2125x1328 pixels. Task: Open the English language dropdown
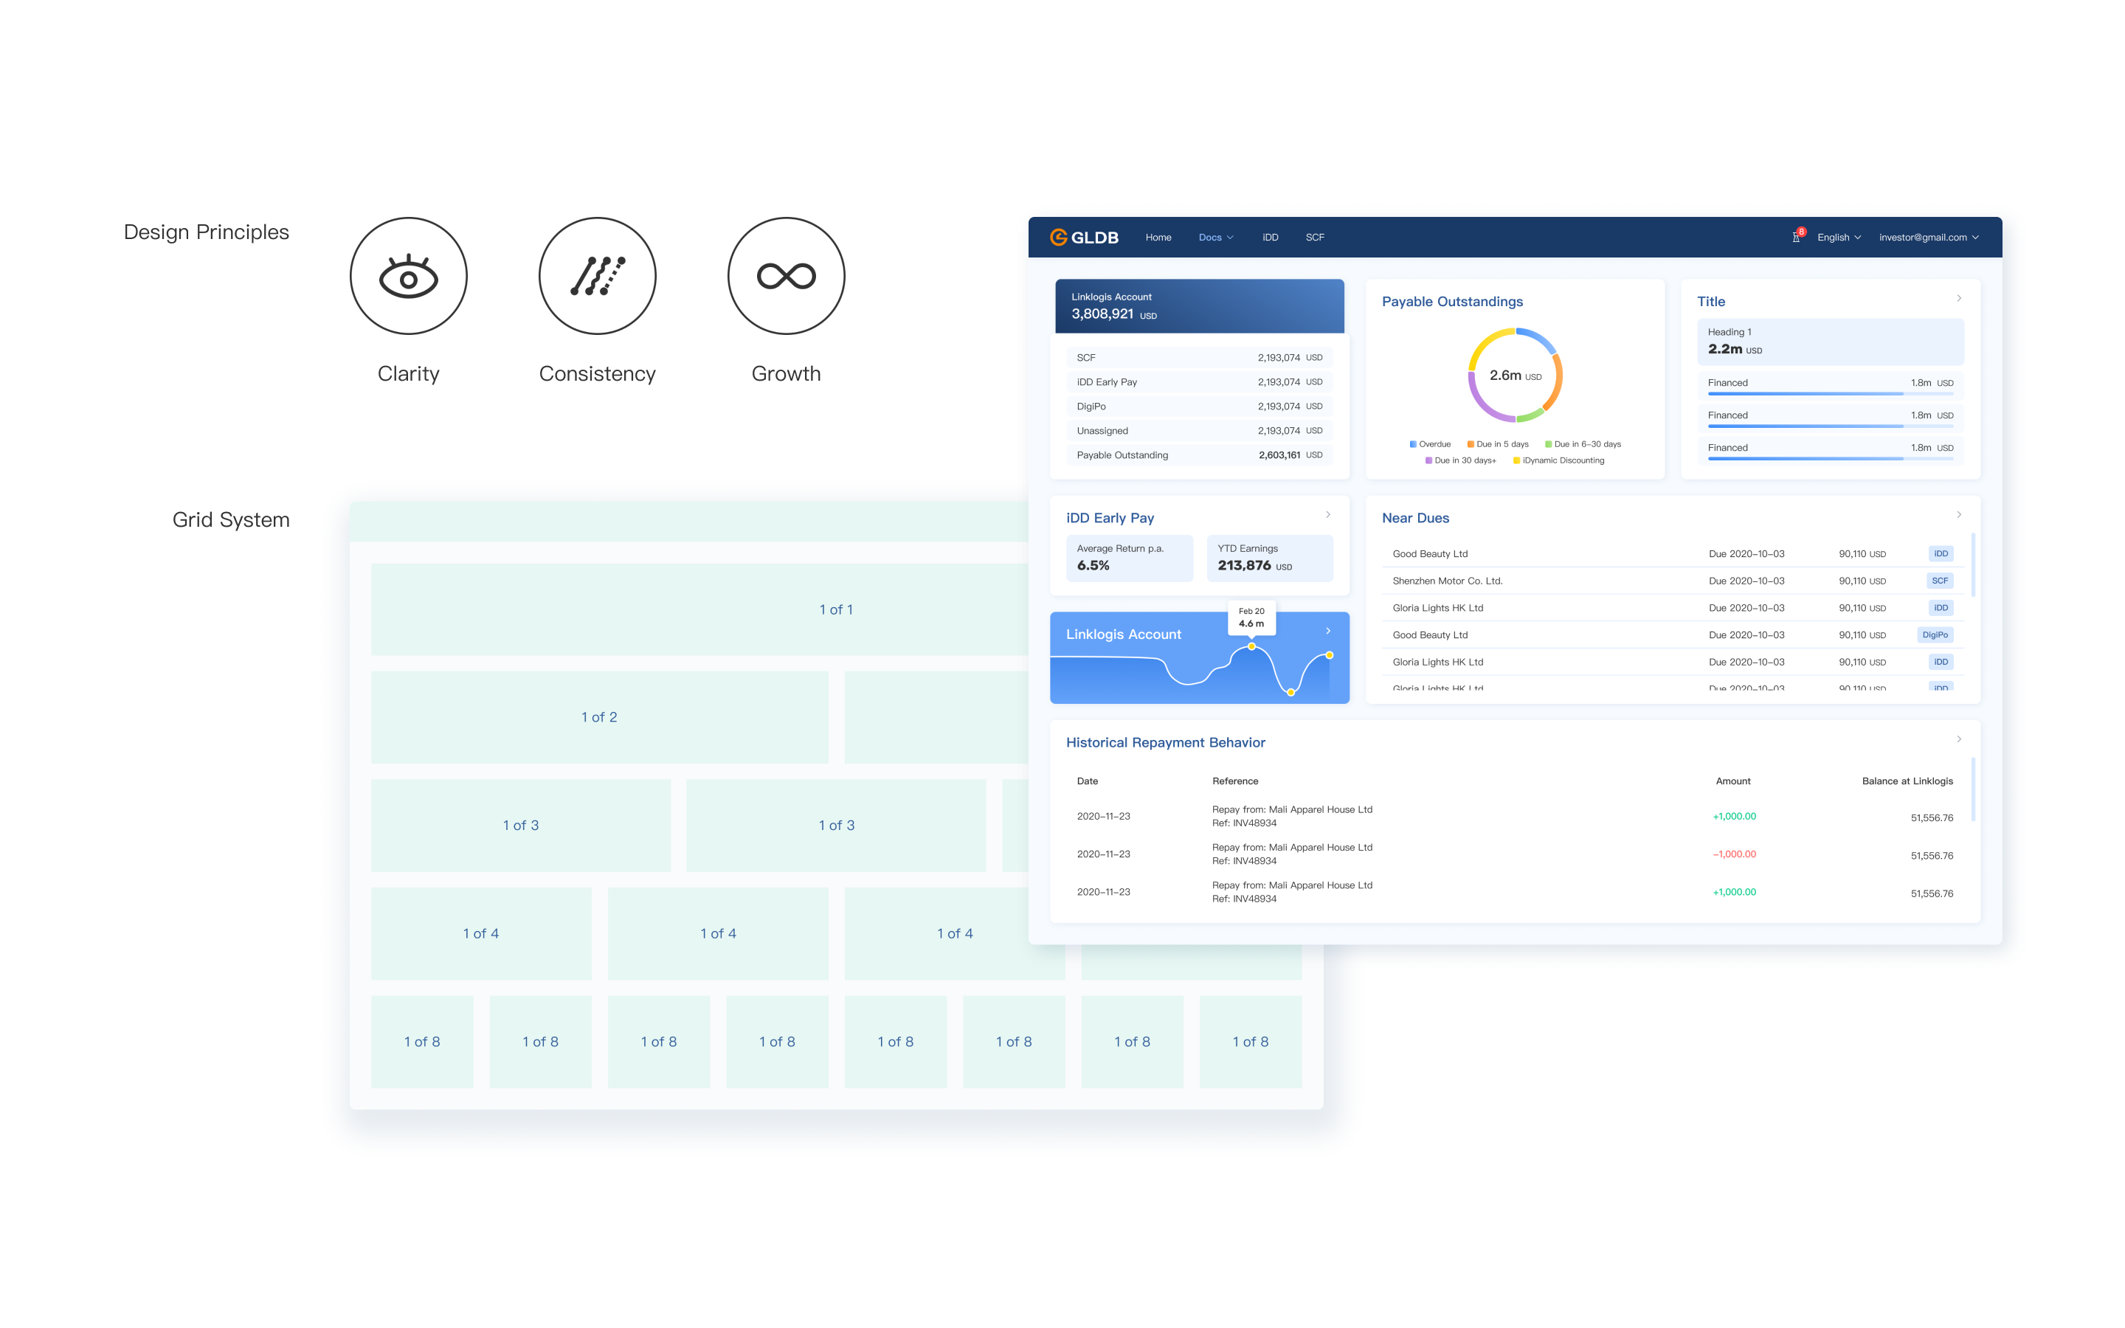[x=1839, y=237]
